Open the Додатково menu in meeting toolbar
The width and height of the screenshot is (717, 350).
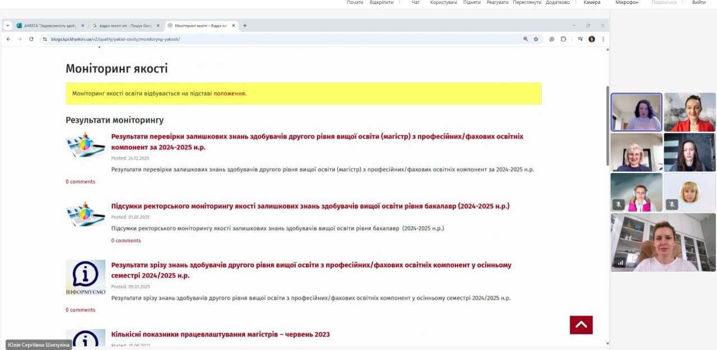557,3
